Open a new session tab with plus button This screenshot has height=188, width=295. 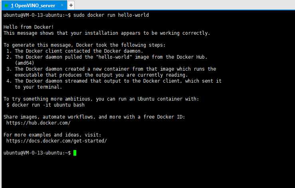click(x=71, y=6)
